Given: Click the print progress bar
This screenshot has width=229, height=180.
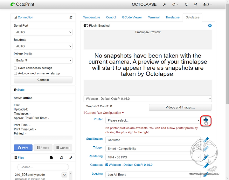Looking at the screenshot, I should pos(43,138).
